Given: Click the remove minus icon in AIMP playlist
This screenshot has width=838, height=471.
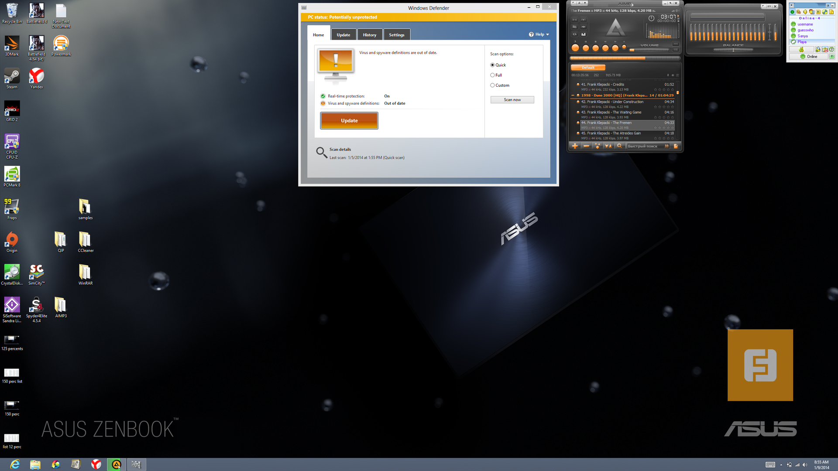Looking at the screenshot, I should (586, 146).
